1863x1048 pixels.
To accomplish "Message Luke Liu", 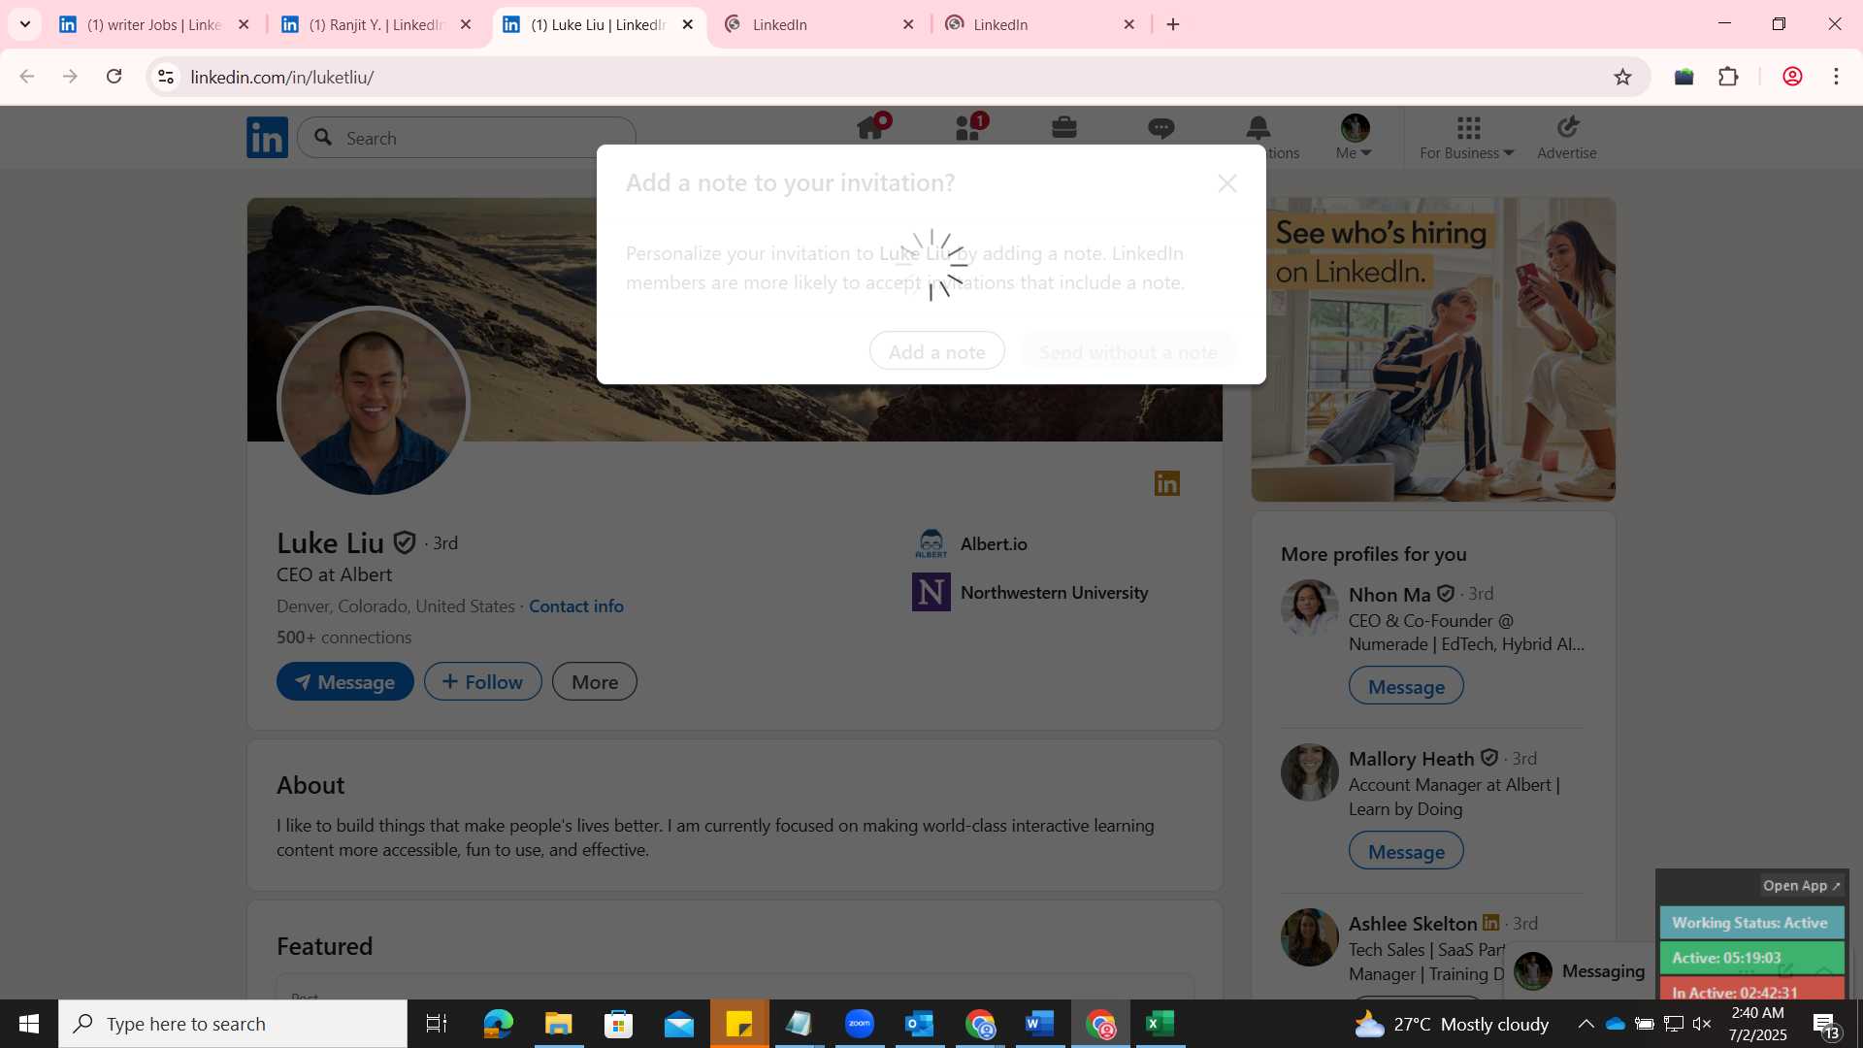I will coord(345,681).
